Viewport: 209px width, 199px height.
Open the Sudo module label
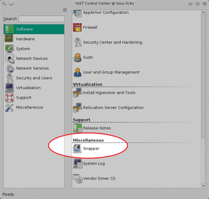click(x=88, y=57)
